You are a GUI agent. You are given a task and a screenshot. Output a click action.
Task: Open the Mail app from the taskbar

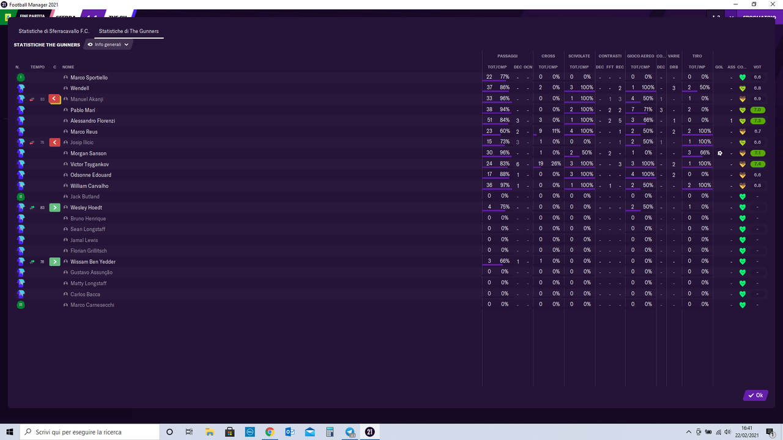(310, 432)
